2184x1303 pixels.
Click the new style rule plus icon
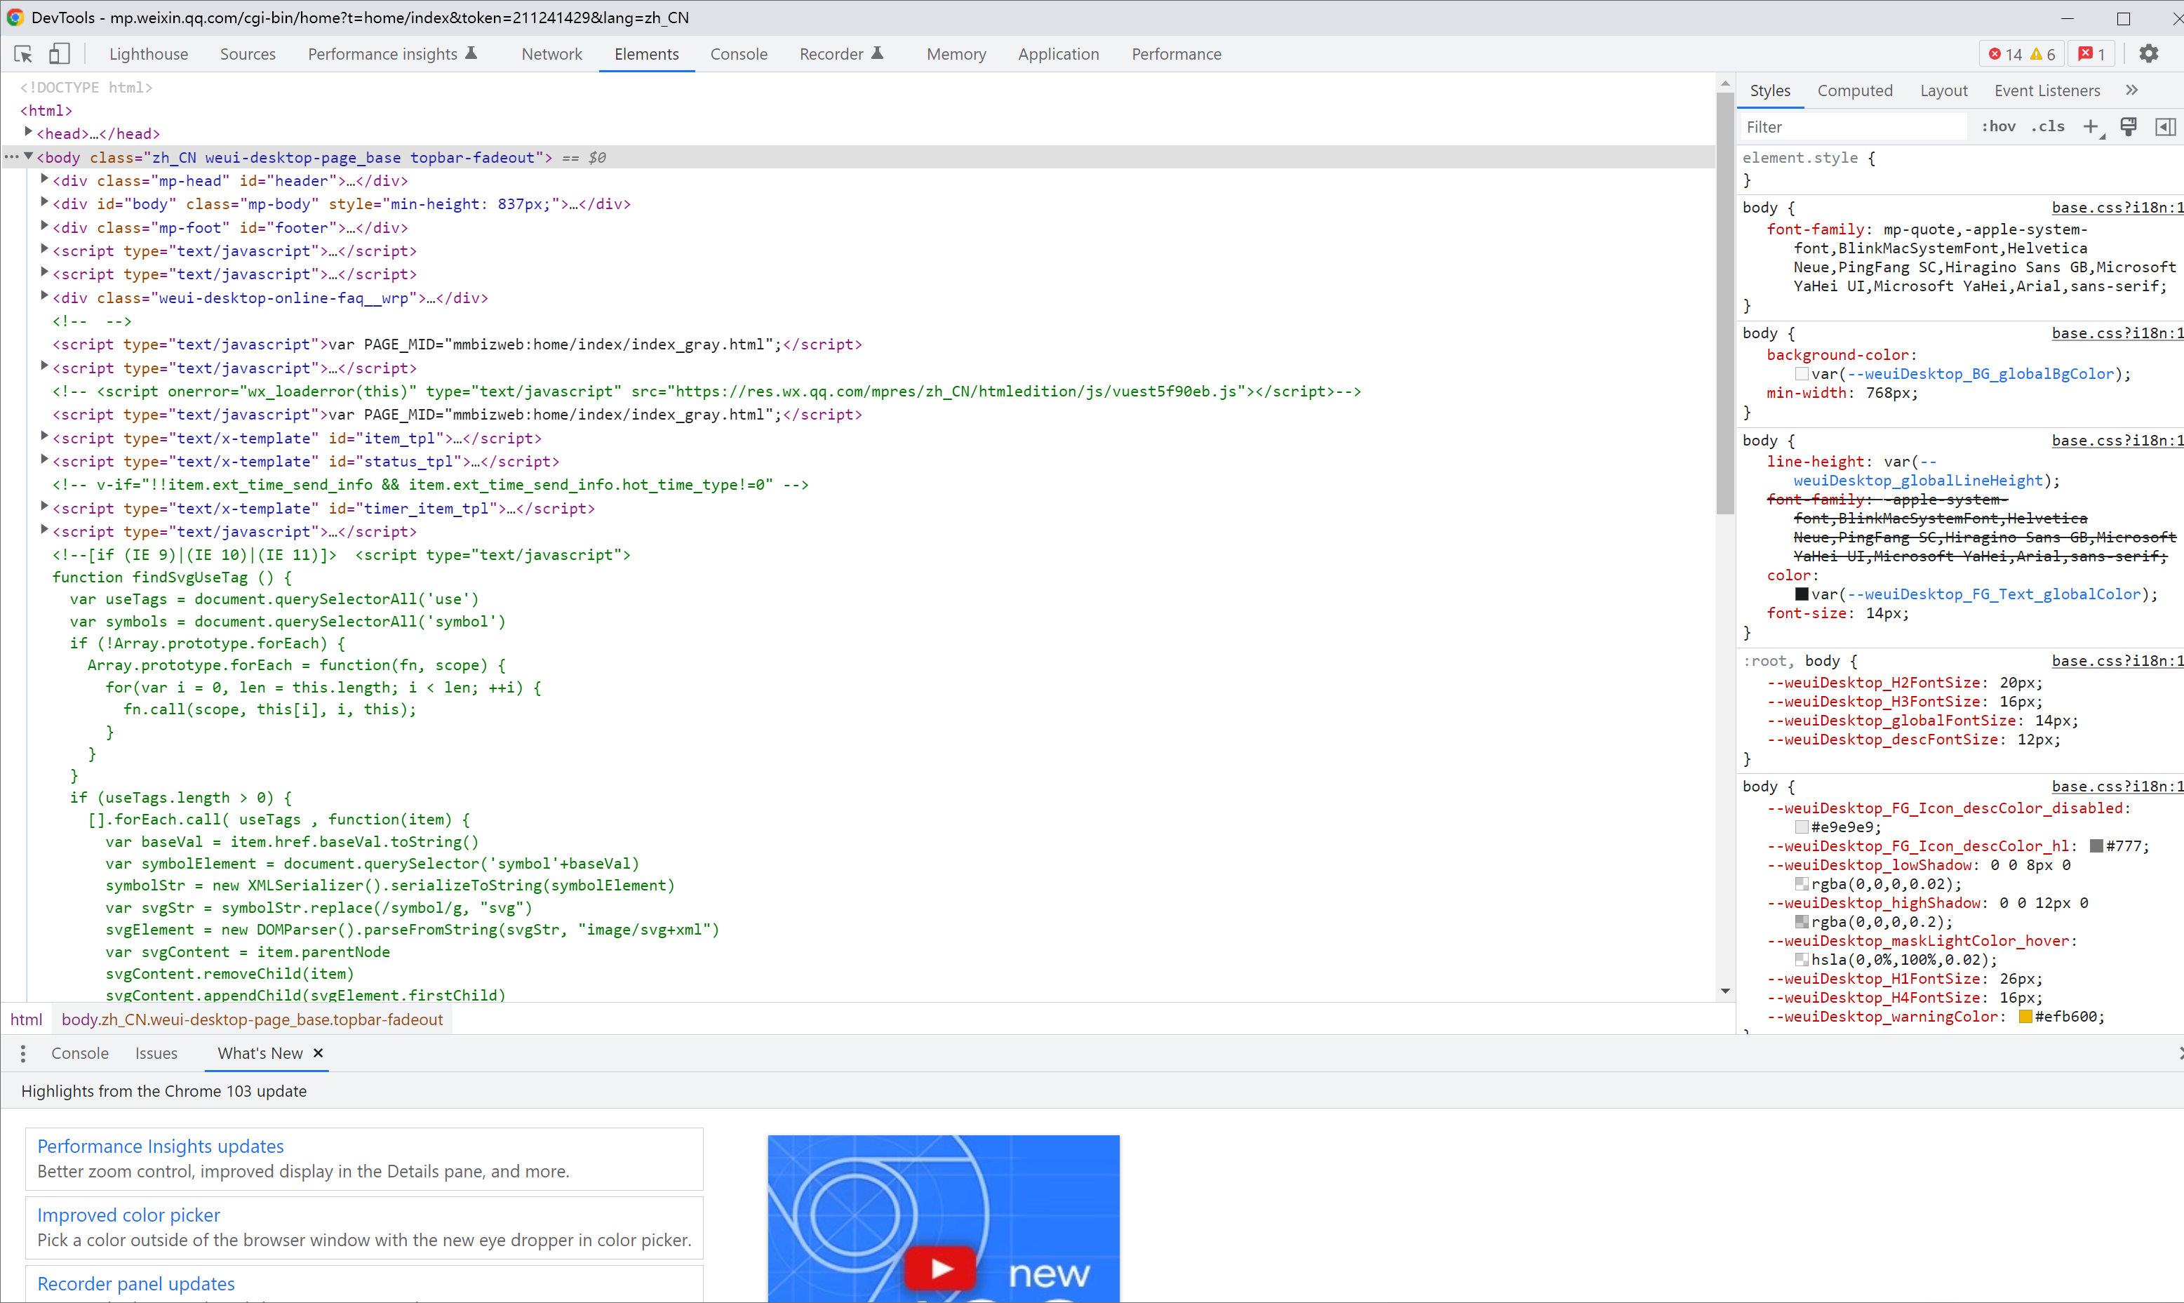tap(2090, 127)
